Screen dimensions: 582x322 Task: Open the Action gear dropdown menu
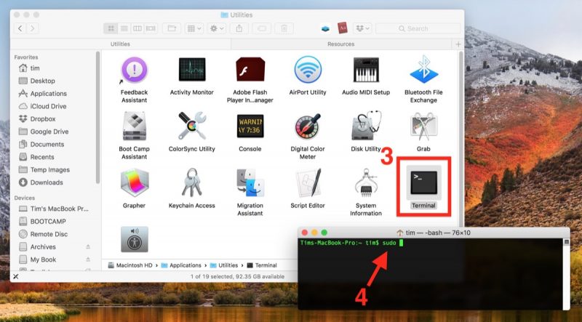point(216,28)
